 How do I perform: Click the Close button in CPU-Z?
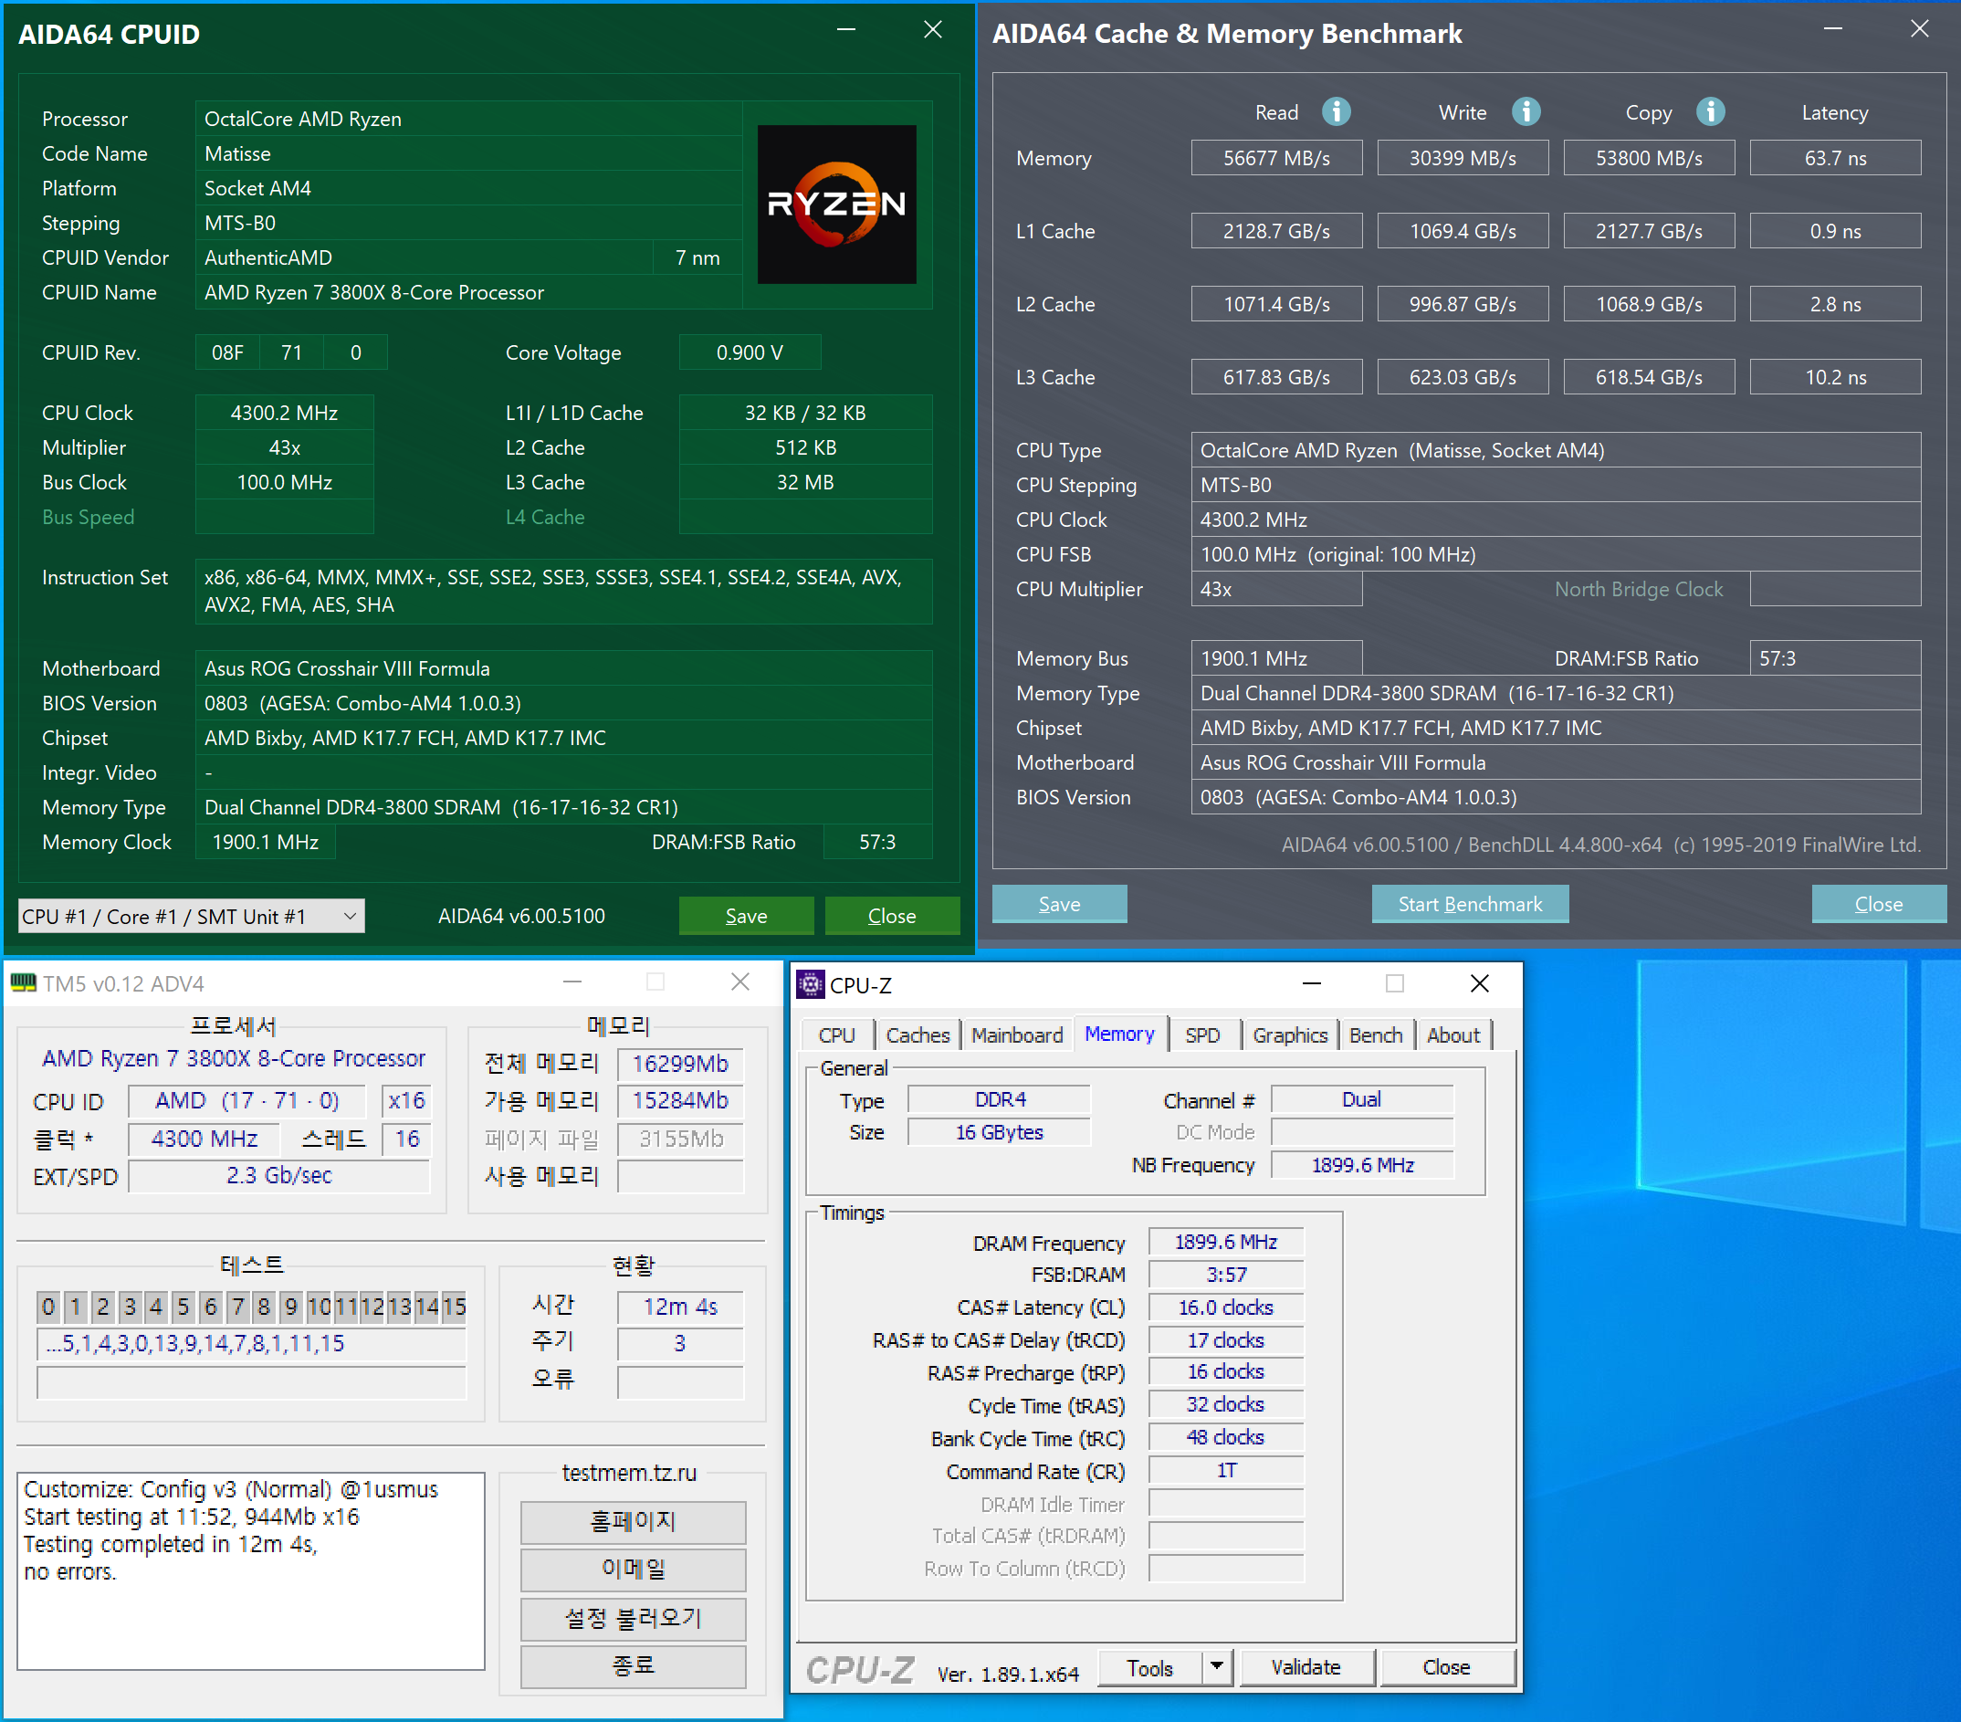pos(1447,1667)
